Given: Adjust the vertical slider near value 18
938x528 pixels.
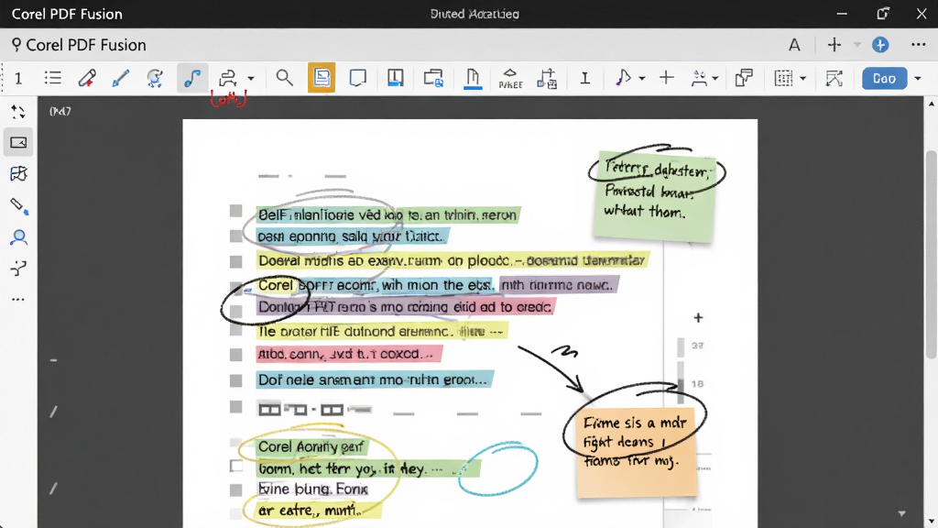Looking at the screenshot, I should tap(681, 383).
